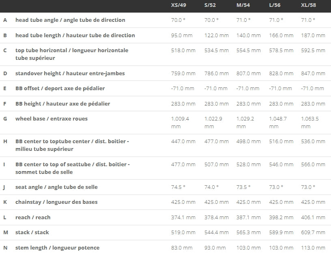Click the seat angle row label
The image size is (331, 254).
coord(56,187)
